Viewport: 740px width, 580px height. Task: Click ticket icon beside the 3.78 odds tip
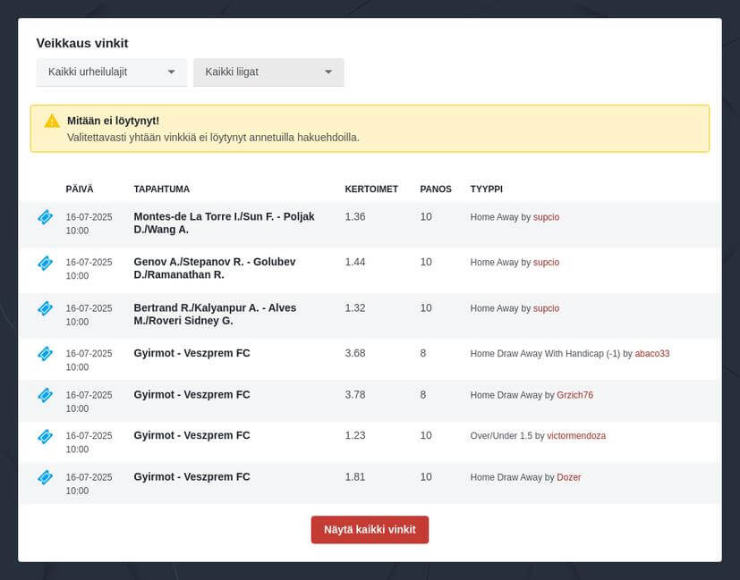point(46,395)
